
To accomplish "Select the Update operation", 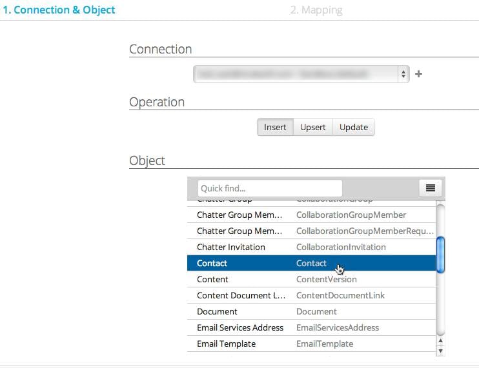I will tap(354, 127).
